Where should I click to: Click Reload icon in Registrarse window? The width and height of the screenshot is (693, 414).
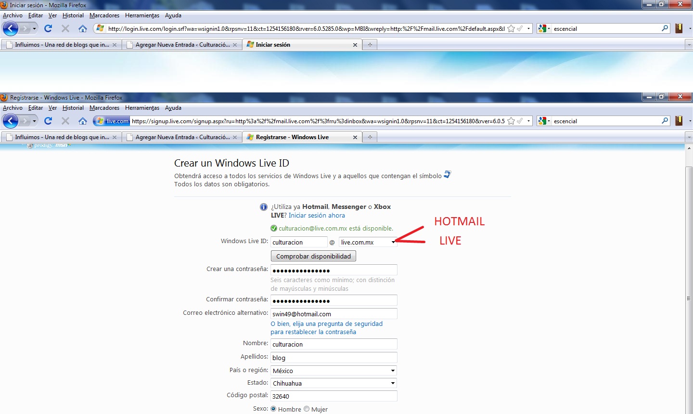48,121
